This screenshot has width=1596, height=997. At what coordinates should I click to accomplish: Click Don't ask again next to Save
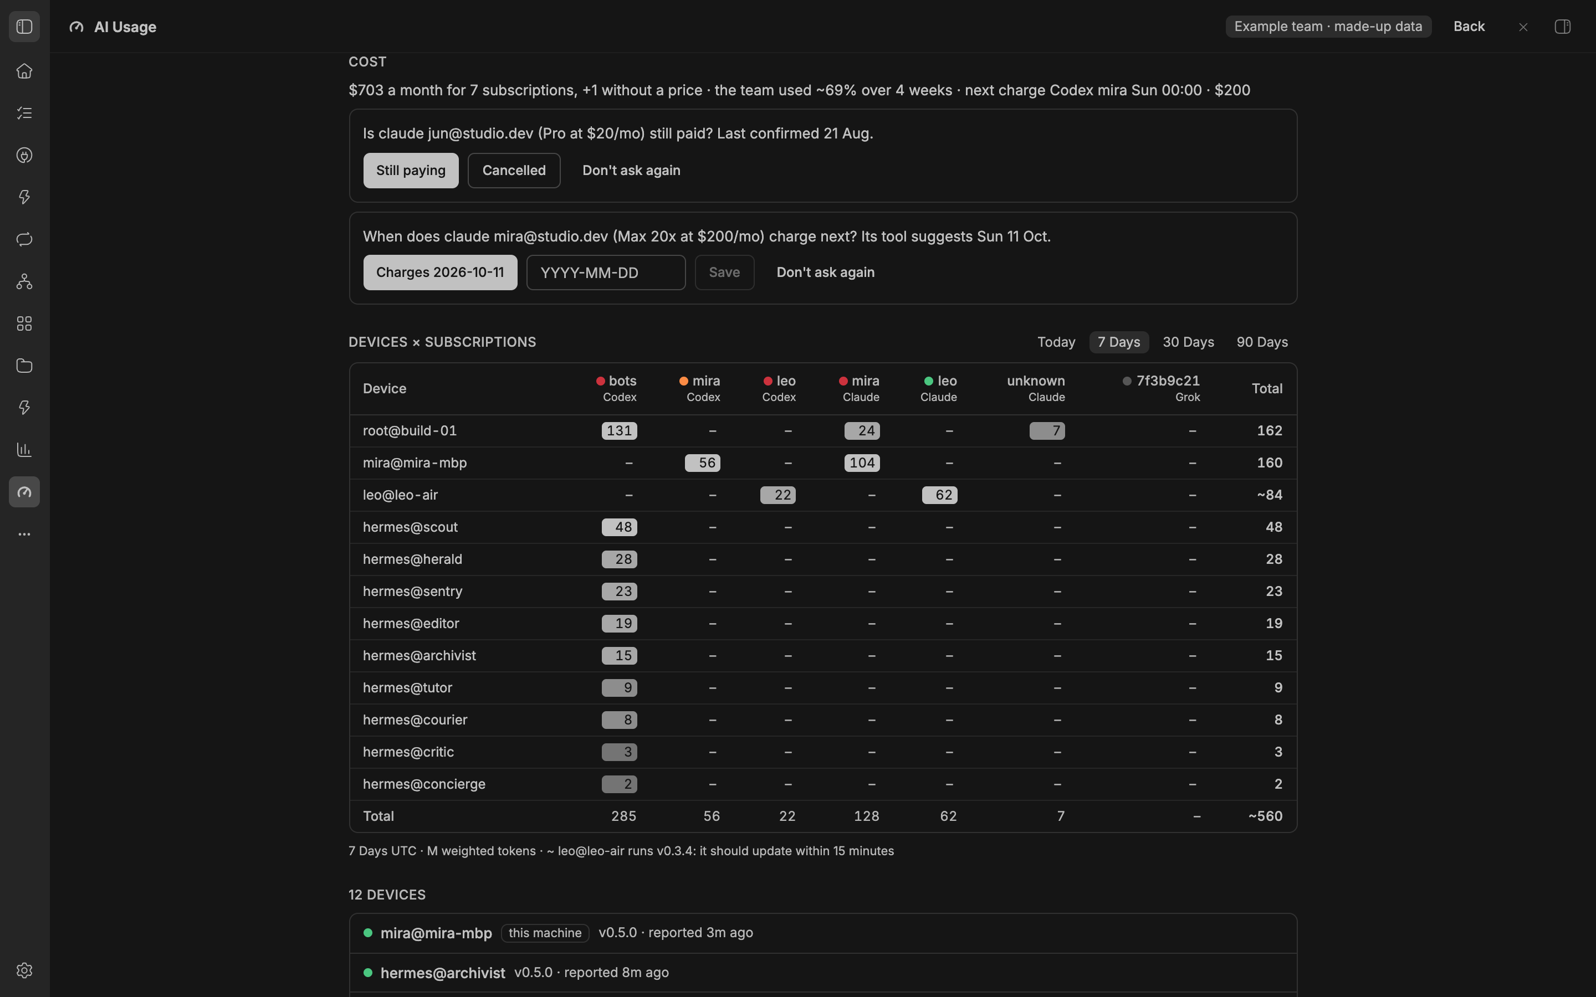click(825, 273)
